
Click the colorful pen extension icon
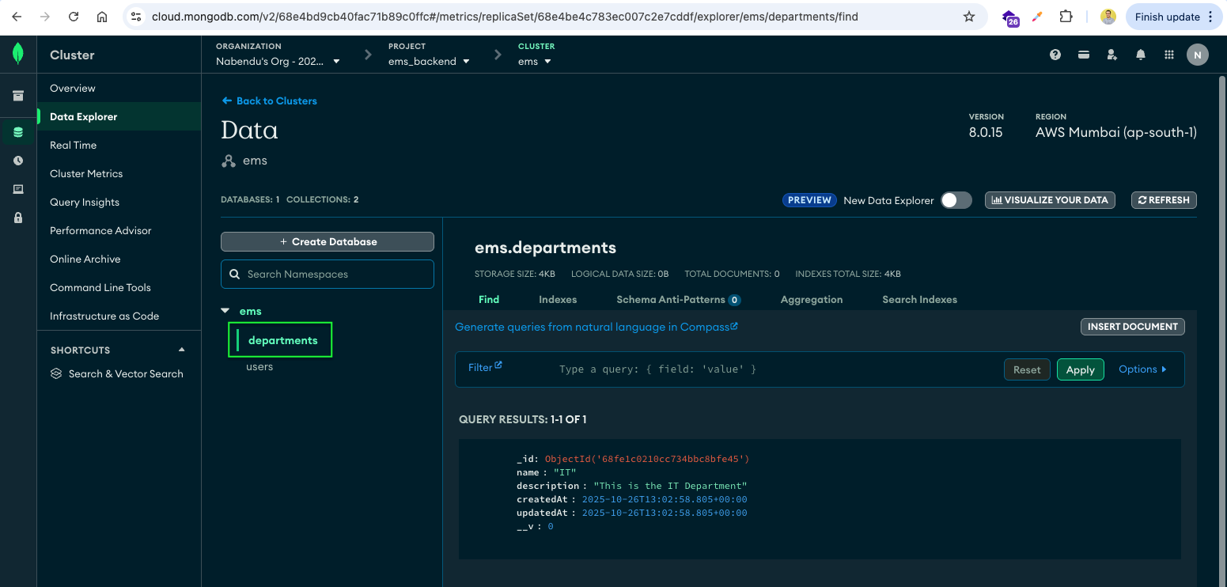1037,17
